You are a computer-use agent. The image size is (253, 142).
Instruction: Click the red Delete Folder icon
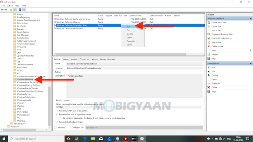tap(209, 46)
